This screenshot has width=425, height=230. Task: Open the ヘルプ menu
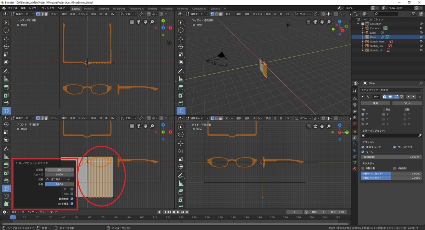[61, 8]
